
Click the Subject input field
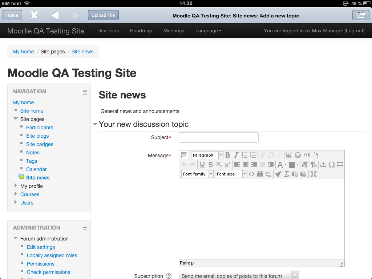click(218, 137)
